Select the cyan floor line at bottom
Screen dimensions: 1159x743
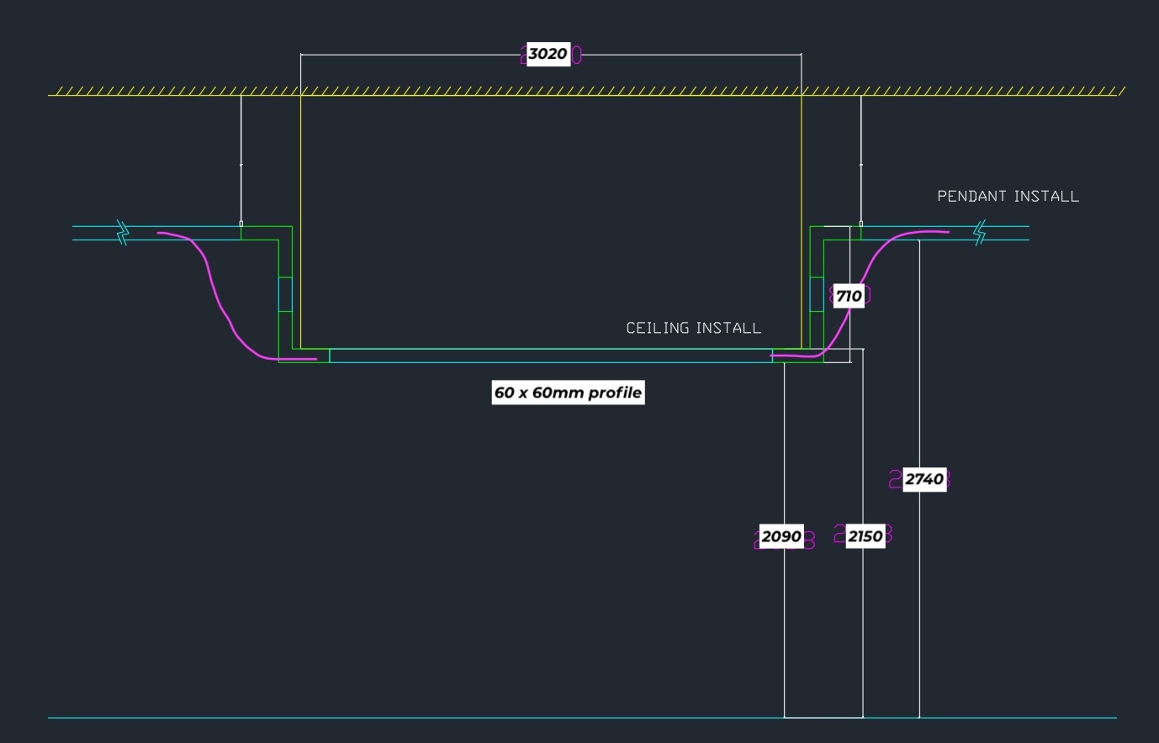[421, 718]
